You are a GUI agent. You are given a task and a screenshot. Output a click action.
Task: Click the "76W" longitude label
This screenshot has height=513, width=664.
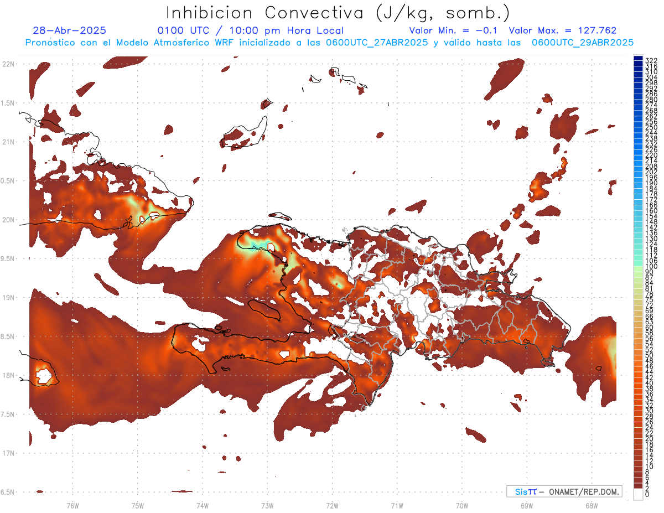click(x=72, y=506)
